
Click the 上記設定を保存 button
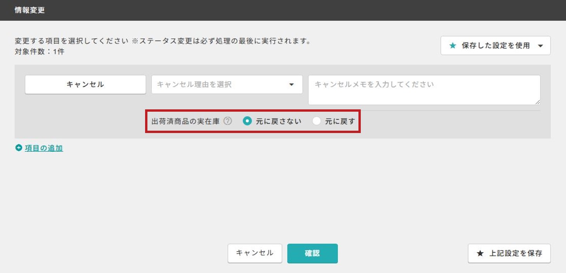pyautogui.click(x=509, y=254)
